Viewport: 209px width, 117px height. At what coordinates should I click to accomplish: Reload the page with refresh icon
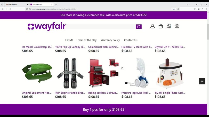coord(10,9)
